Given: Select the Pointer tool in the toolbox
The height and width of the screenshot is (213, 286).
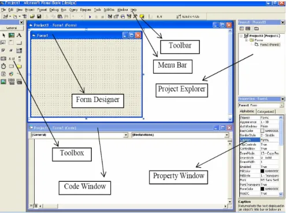Looking at the screenshot, I should point(3,35).
